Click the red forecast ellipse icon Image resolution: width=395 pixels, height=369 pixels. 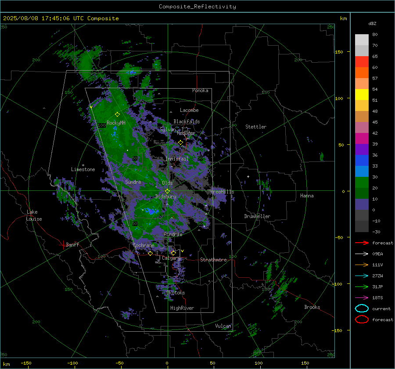click(362, 319)
